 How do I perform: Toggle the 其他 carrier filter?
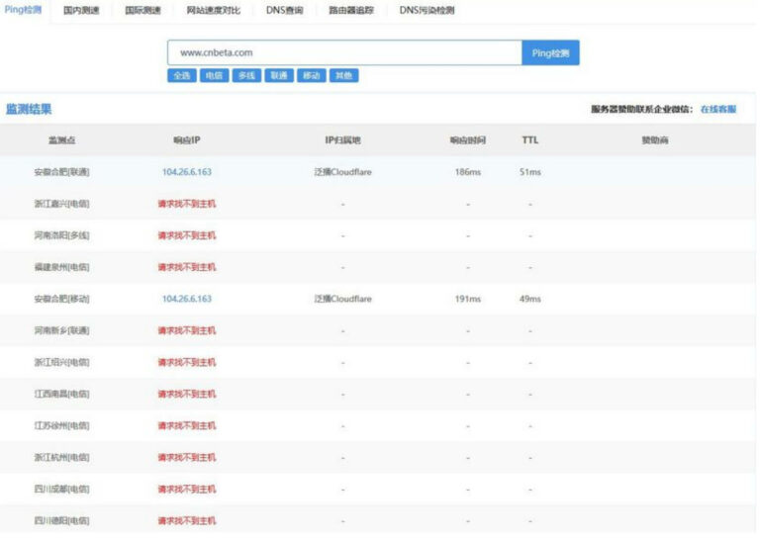click(344, 75)
